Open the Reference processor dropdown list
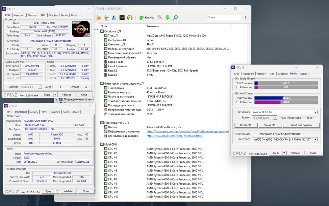 316,139
